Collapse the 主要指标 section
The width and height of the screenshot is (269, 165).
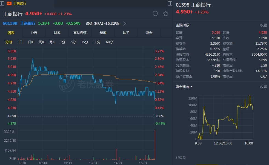point(263,25)
